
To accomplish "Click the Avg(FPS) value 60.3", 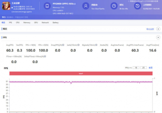I will click(10, 50).
